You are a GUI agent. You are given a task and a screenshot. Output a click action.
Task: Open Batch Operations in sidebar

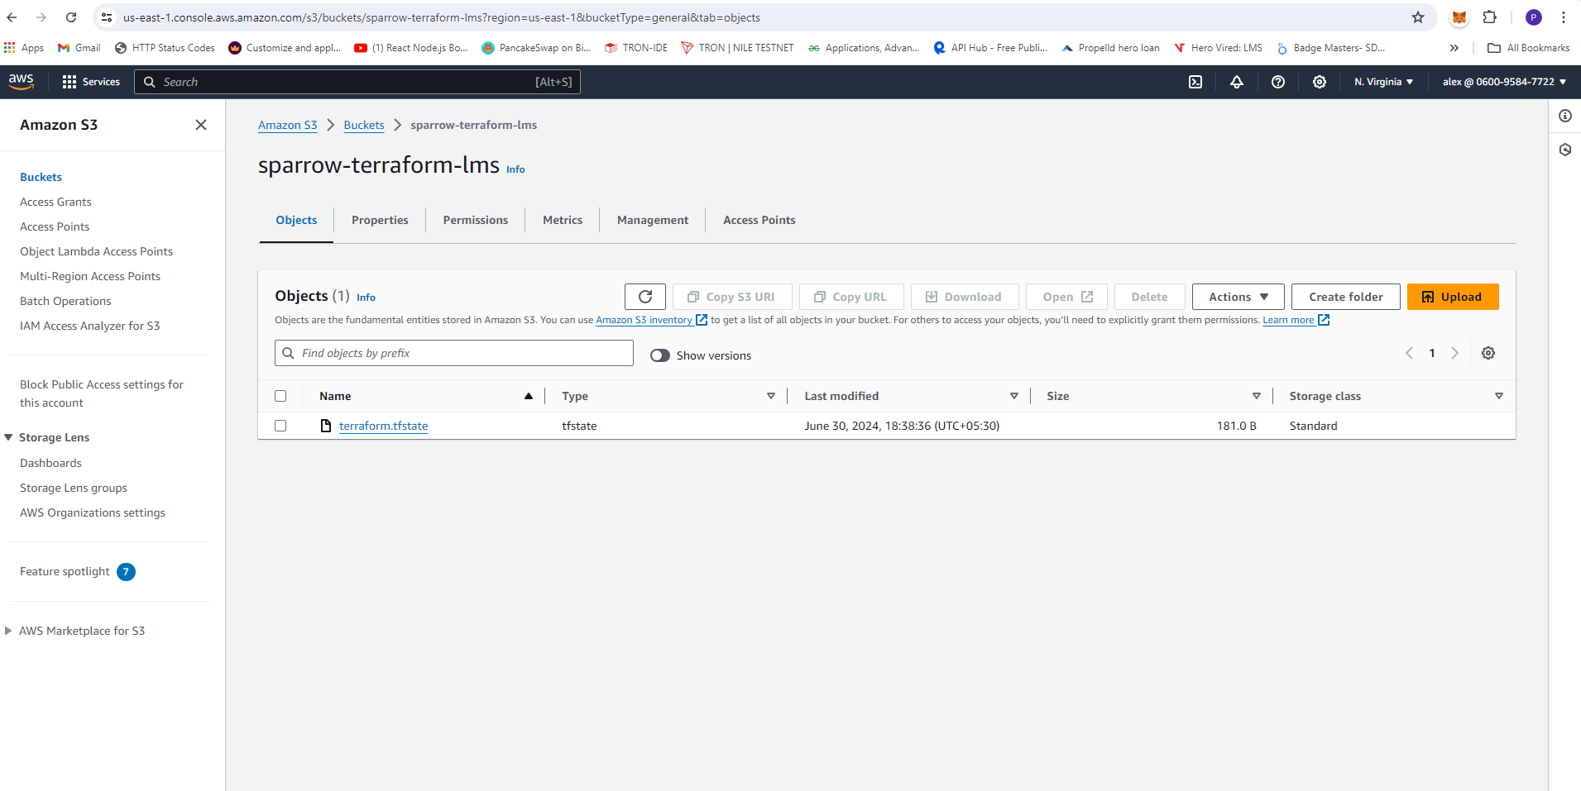[x=65, y=301]
